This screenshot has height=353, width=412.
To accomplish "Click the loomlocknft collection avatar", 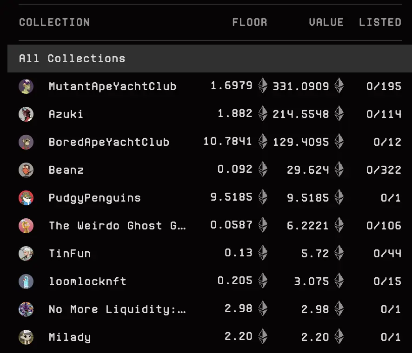I will (x=26, y=281).
